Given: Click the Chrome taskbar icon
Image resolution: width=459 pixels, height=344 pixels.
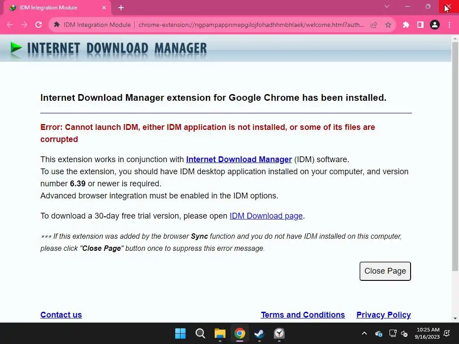Looking at the screenshot, I should (x=239, y=333).
